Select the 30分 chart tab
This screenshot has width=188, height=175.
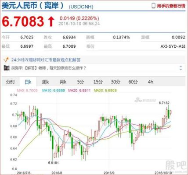coord(116,82)
